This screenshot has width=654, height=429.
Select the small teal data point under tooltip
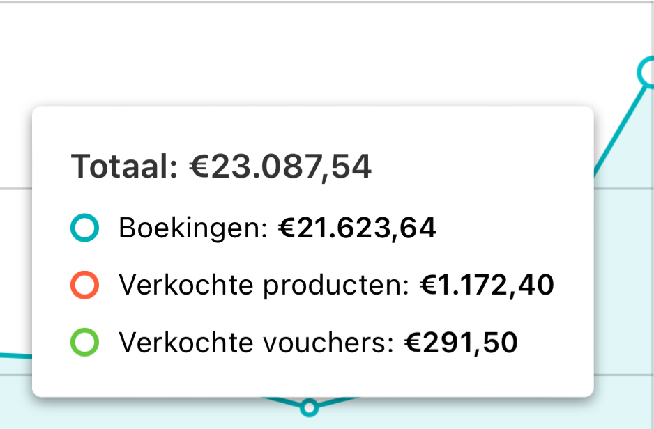309,407
